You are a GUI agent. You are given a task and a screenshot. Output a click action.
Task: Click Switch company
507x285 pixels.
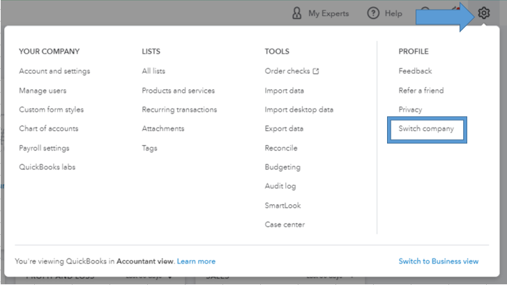coord(426,129)
